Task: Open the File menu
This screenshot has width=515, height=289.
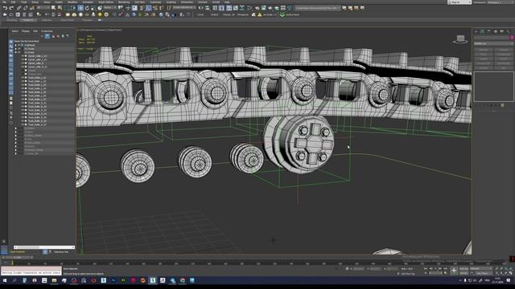Action: 4,2
